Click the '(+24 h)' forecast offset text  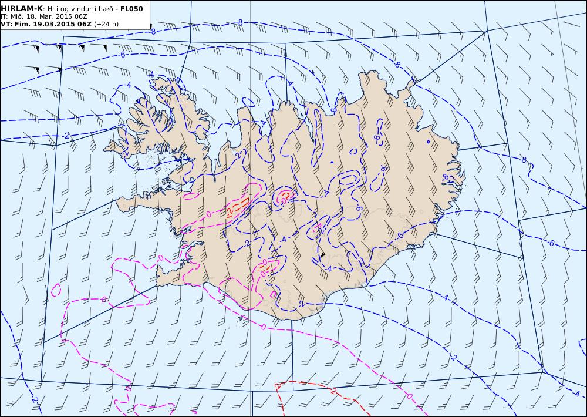click(106, 24)
